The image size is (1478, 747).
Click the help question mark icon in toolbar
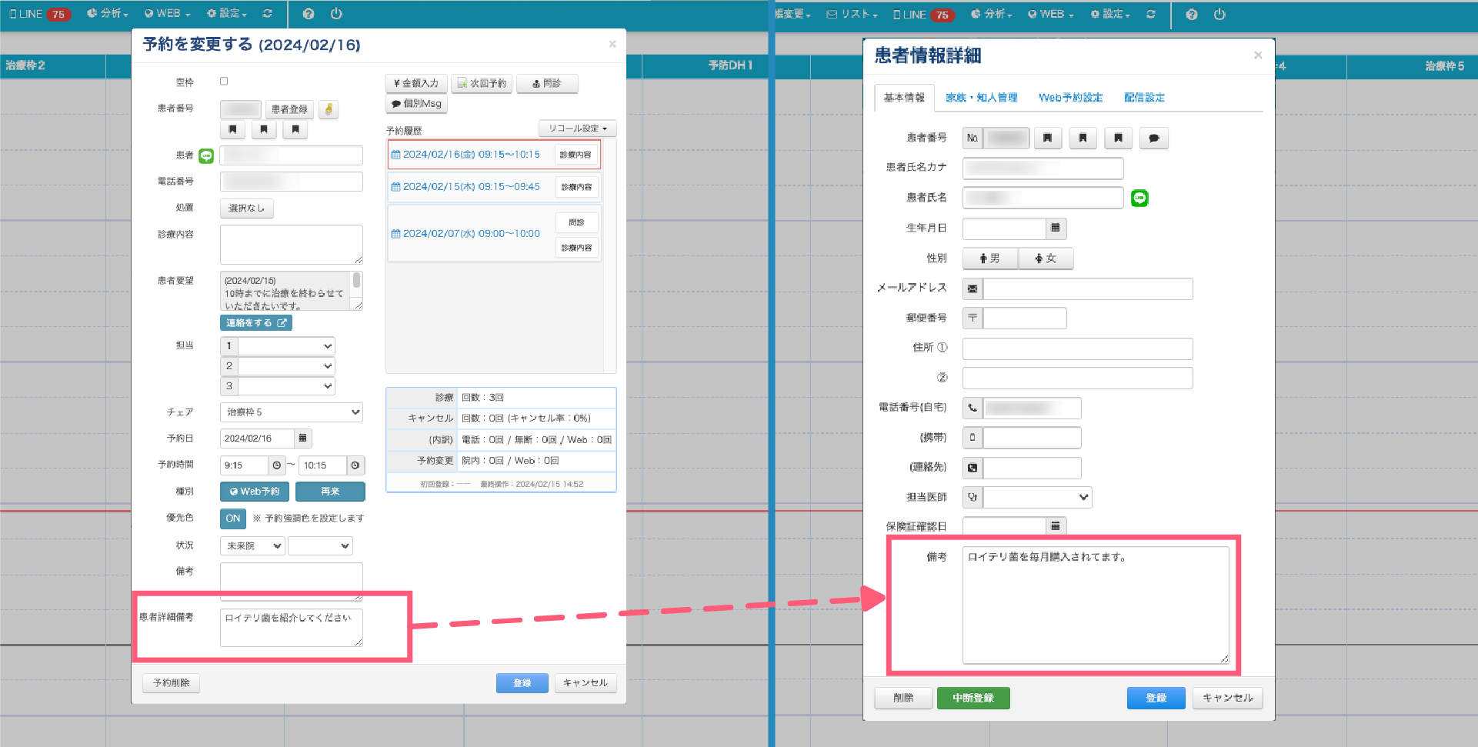click(309, 14)
